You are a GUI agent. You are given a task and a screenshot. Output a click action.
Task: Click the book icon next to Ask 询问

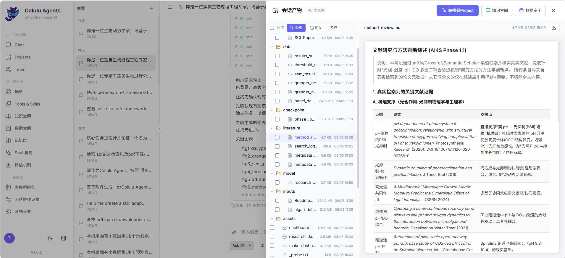coord(262,245)
